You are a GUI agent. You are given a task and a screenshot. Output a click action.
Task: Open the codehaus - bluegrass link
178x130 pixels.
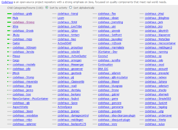(x=110, y=86)
